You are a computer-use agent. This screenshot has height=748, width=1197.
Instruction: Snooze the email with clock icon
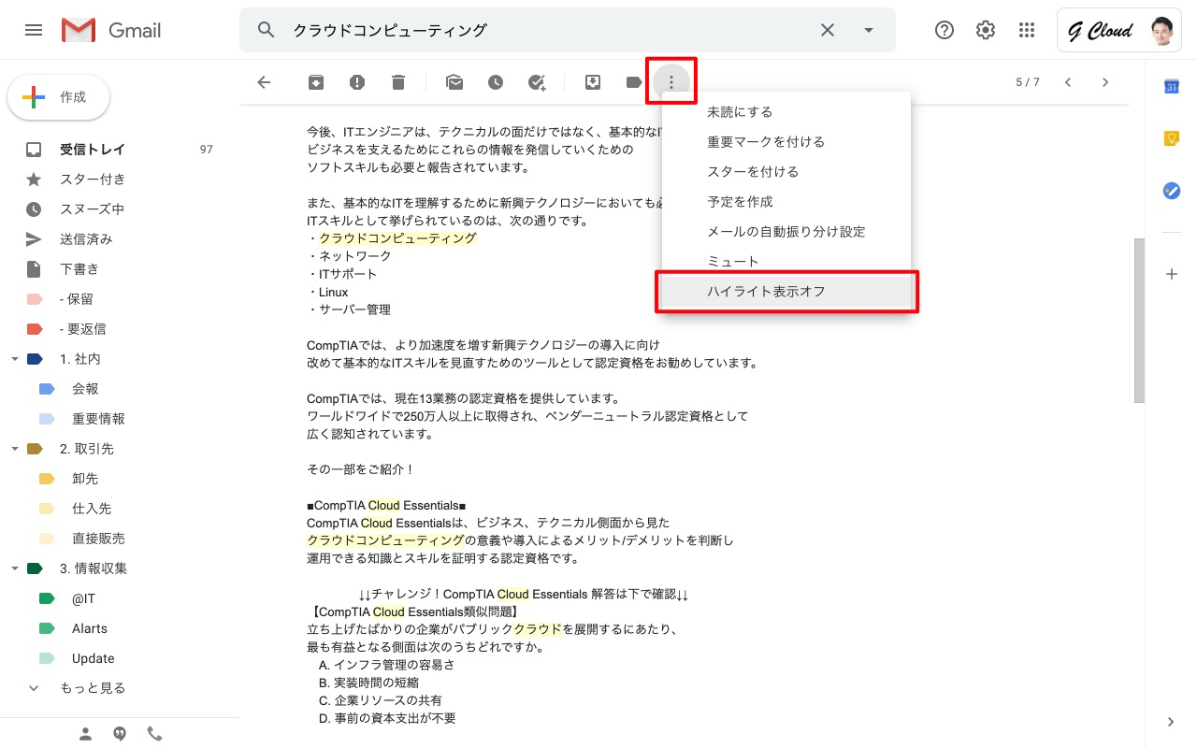click(496, 82)
